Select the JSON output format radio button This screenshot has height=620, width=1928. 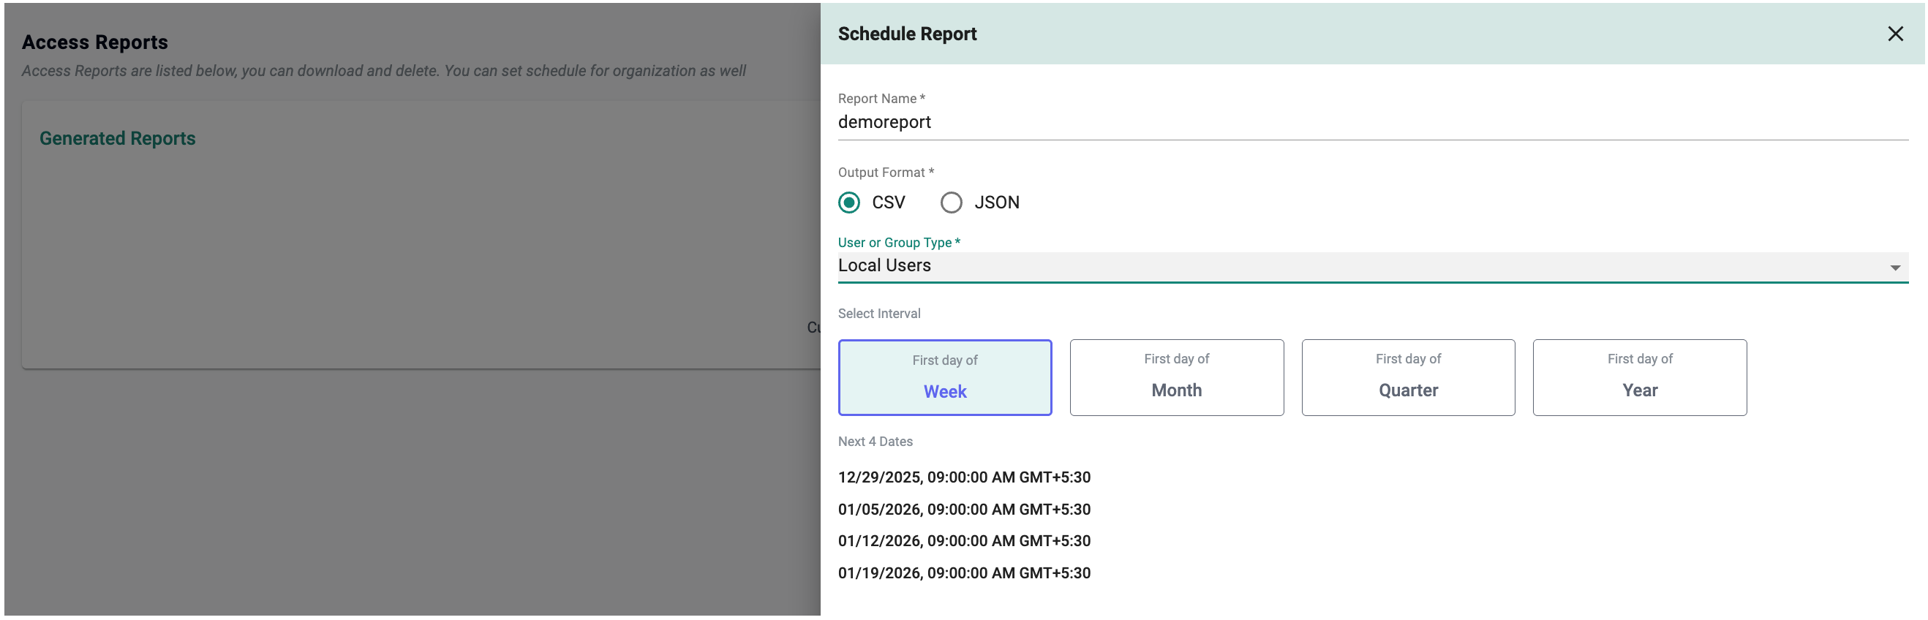(951, 203)
